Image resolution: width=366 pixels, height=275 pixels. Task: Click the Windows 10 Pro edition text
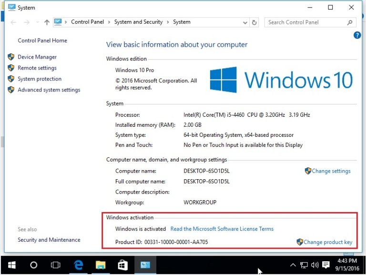(x=134, y=70)
